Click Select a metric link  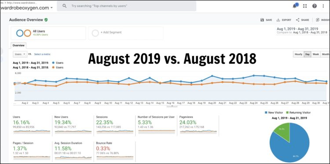point(42,54)
